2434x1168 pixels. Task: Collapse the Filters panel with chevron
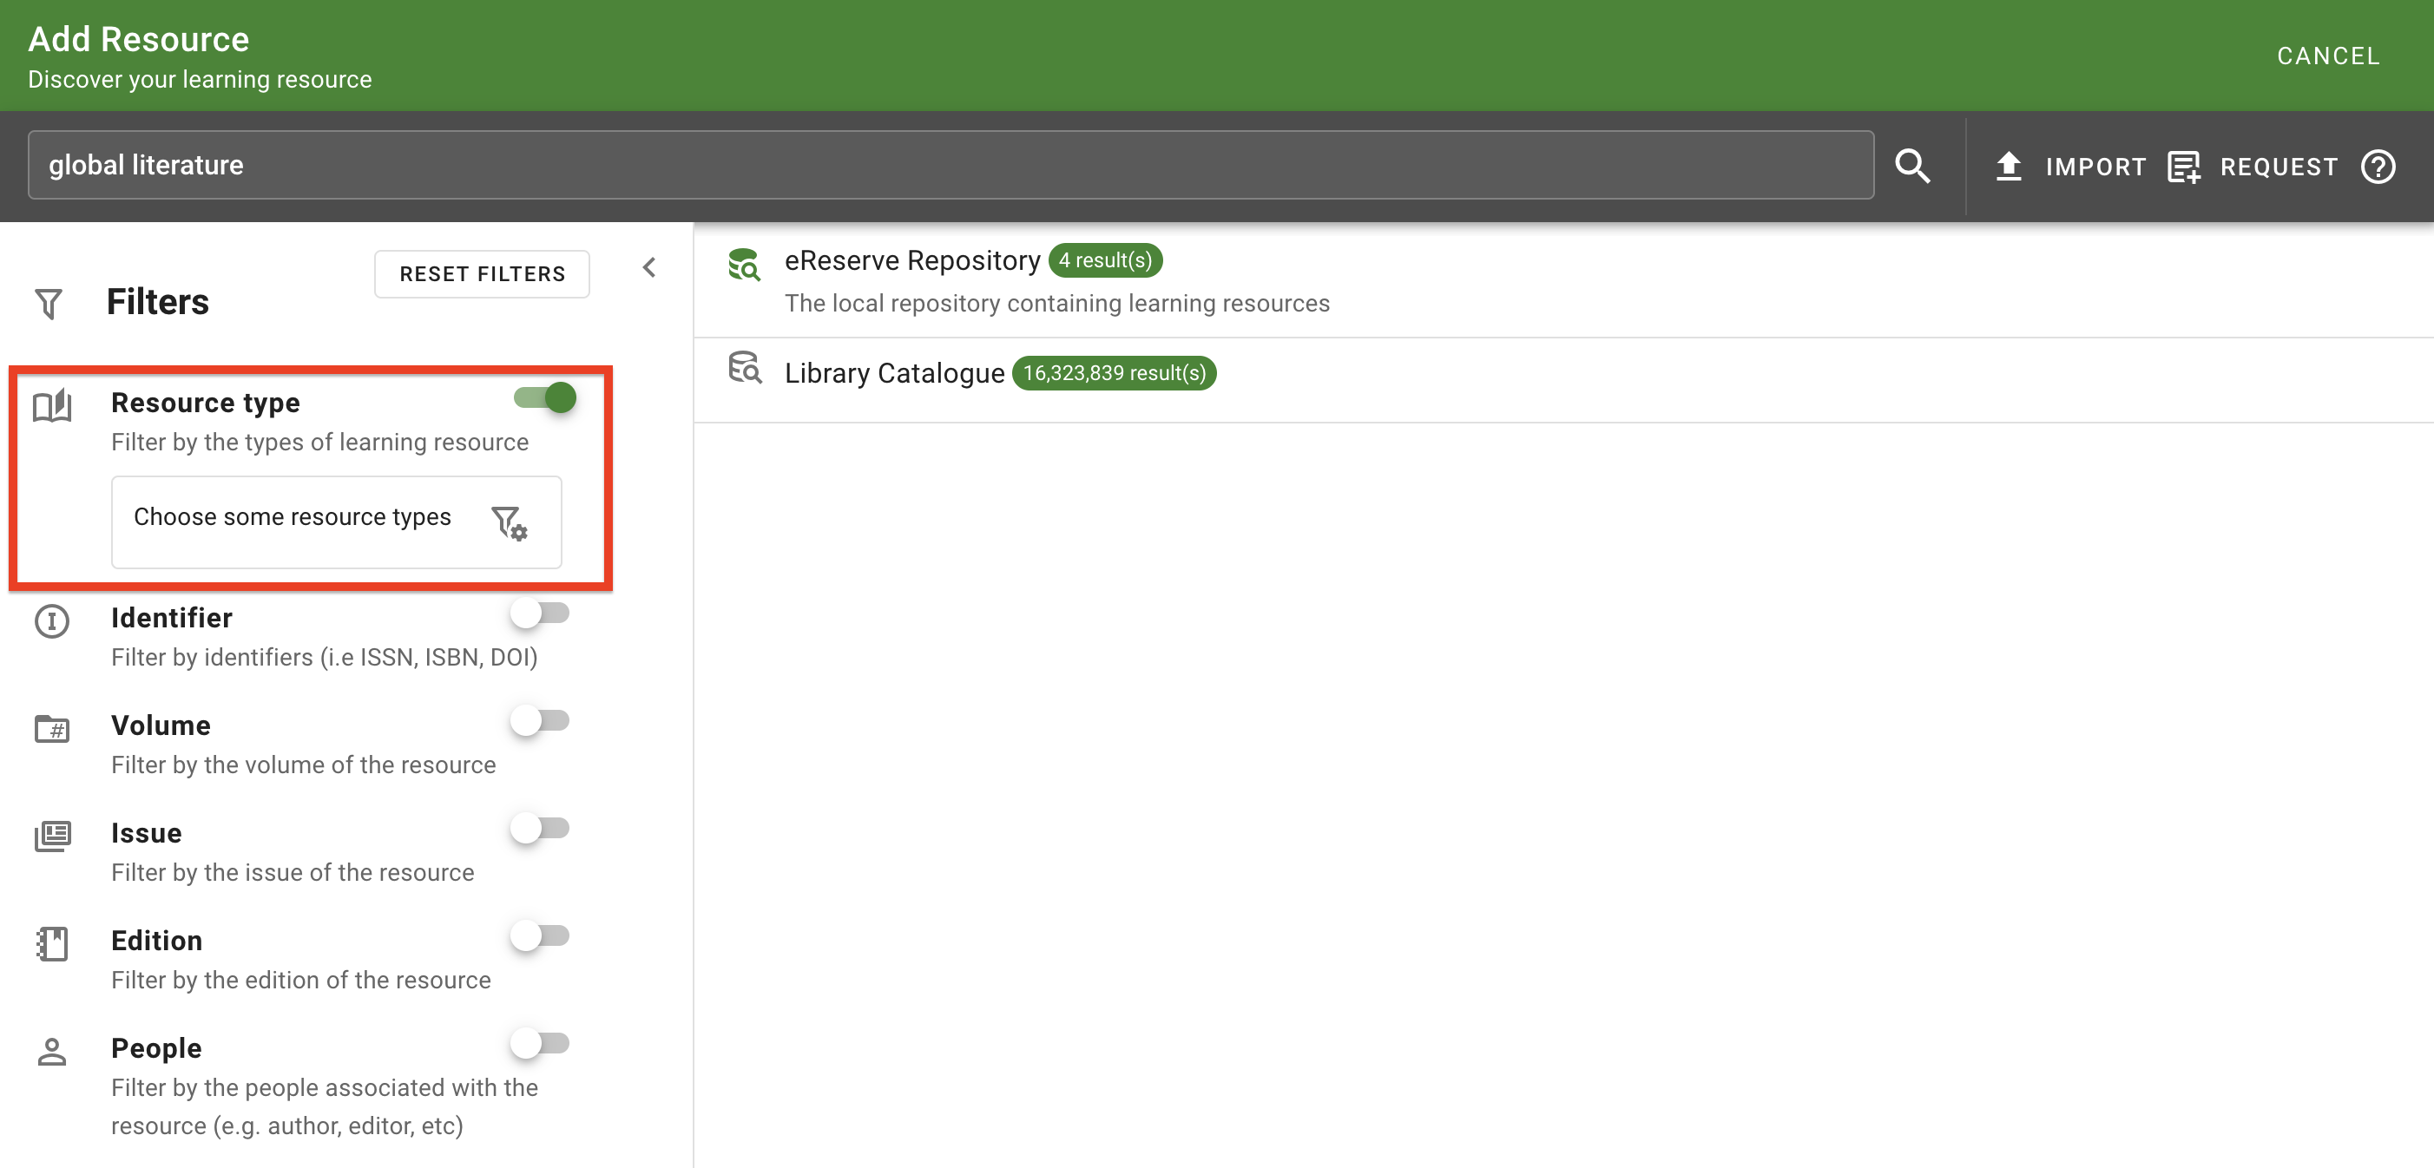coord(649,268)
